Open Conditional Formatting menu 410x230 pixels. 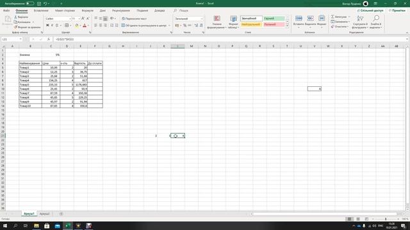[x=217, y=22]
